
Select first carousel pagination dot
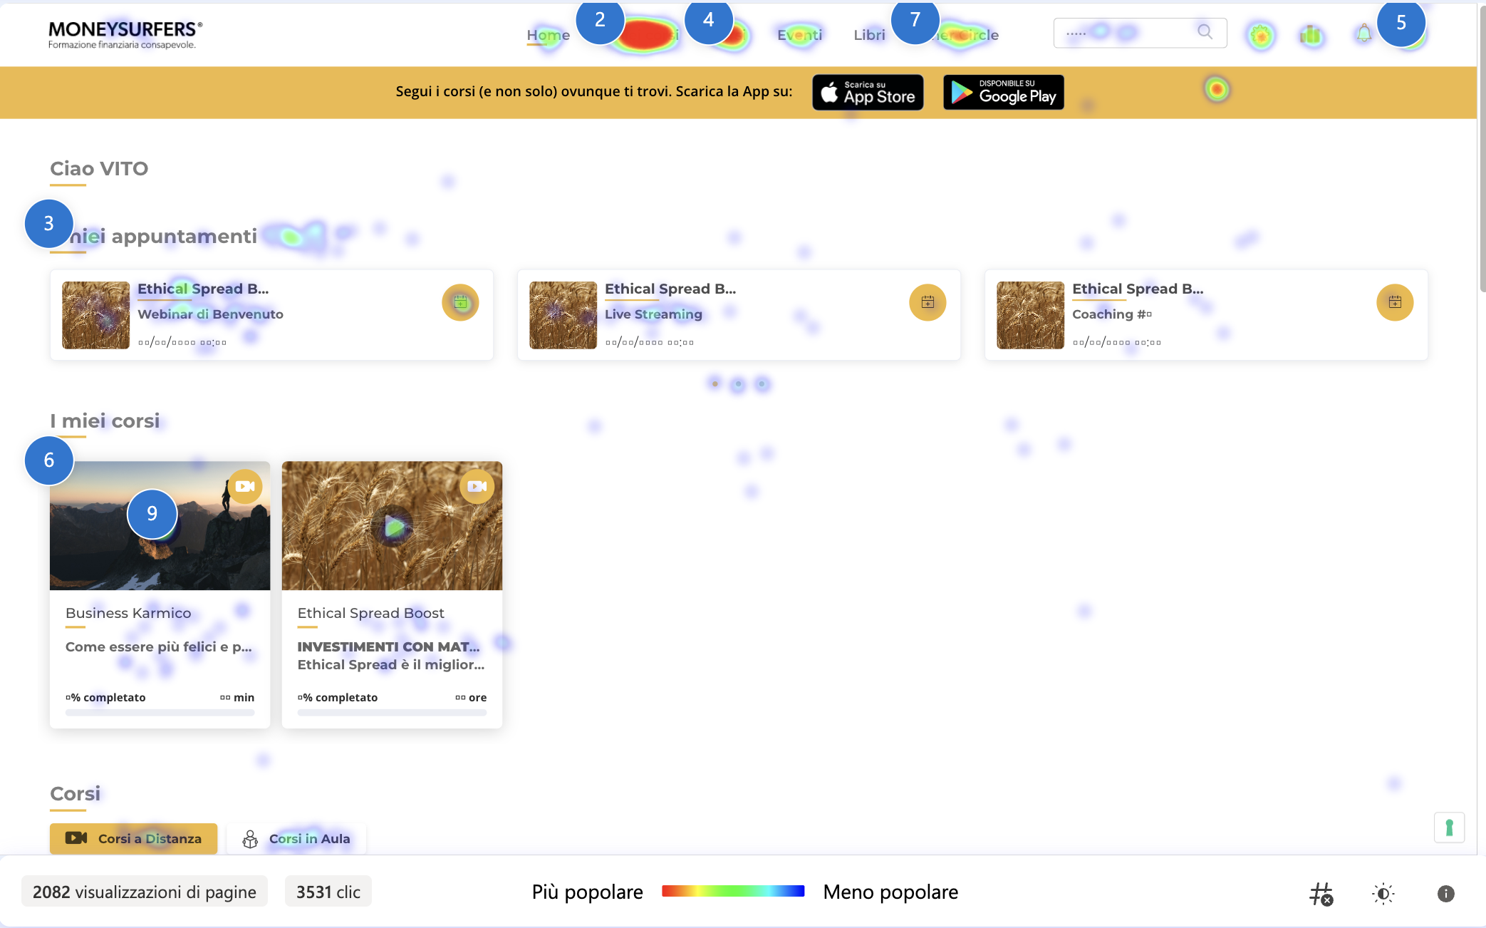(x=715, y=383)
